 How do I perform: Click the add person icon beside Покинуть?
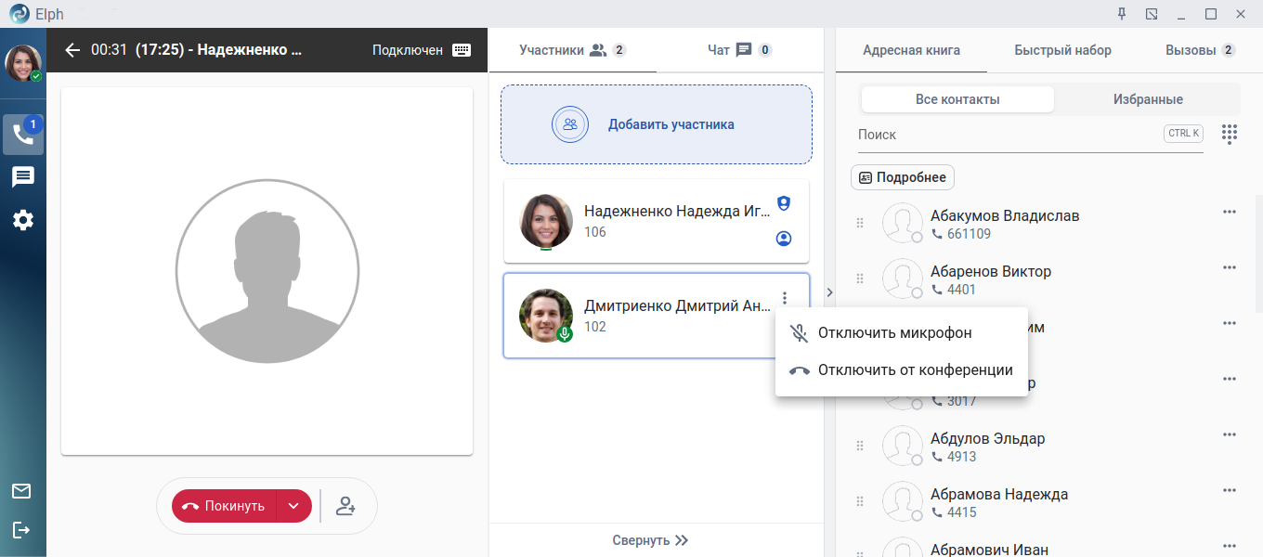coord(345,506)
